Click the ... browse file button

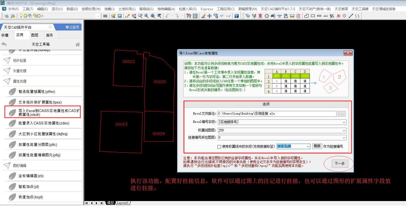coord(342,114)
